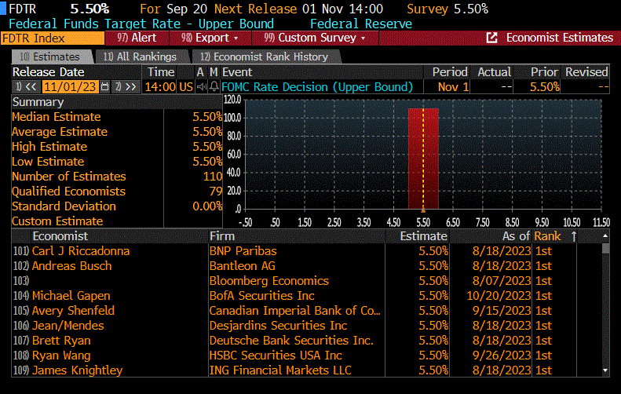Image resolution: width=621 pixels, height=394 pixels.
Task: Click the FDTR Index field
Action: click(53, 38)
